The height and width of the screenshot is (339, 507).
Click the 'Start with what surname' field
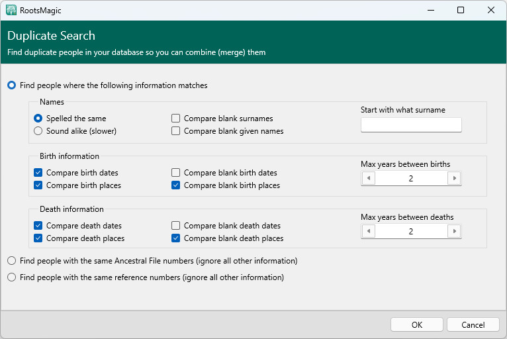pos(411,125)
